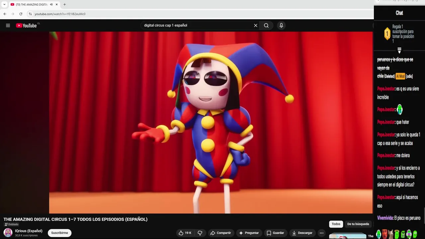The image size is (425, 239).
Task: Click PepeJoestar's emote message
Action: point(399,110)
